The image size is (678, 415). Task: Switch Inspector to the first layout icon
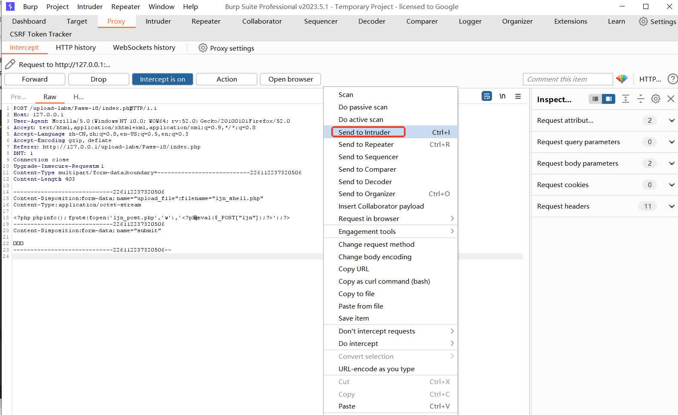(595, 99)
